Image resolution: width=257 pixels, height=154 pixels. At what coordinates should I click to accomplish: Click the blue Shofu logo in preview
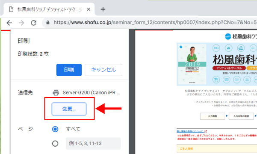228,36
